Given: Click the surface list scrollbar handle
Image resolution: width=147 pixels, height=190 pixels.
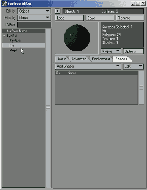Looking at the screenshot, I should coord(48,108).
